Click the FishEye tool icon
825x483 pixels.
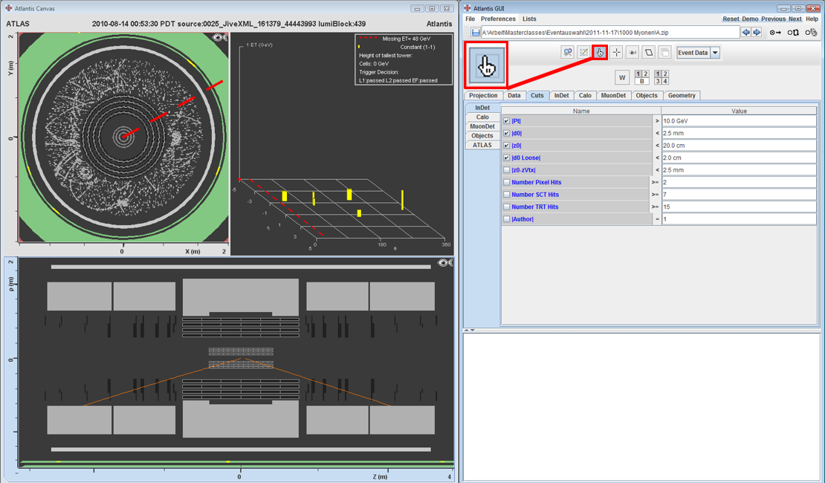tap(632, 53)
